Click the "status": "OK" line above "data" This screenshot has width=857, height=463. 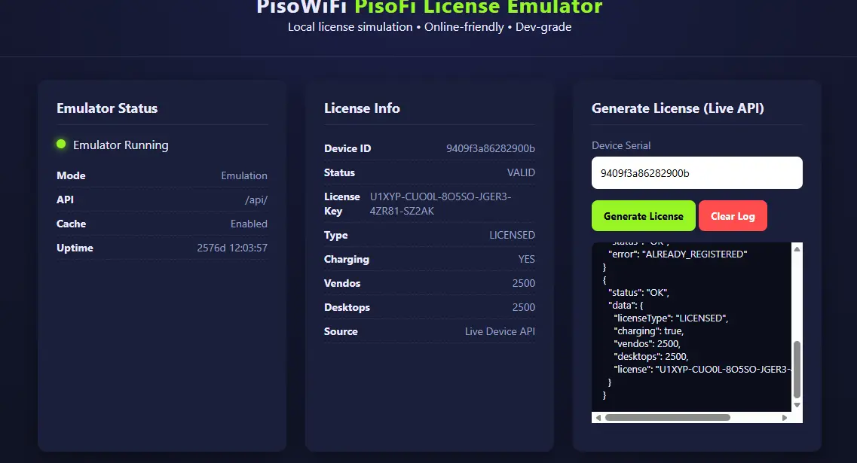[x=638, y=293]
